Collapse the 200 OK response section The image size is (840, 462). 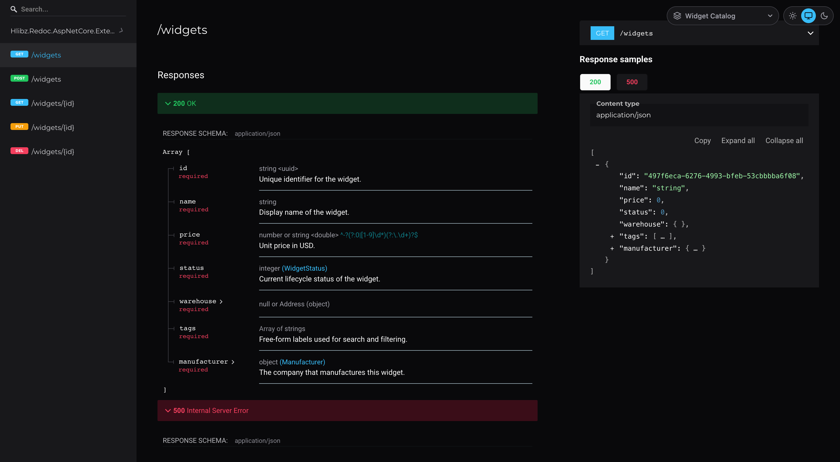(x=347, y=103)
